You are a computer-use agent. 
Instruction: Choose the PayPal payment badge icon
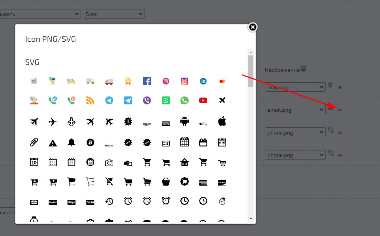click(x=53, y=202)
